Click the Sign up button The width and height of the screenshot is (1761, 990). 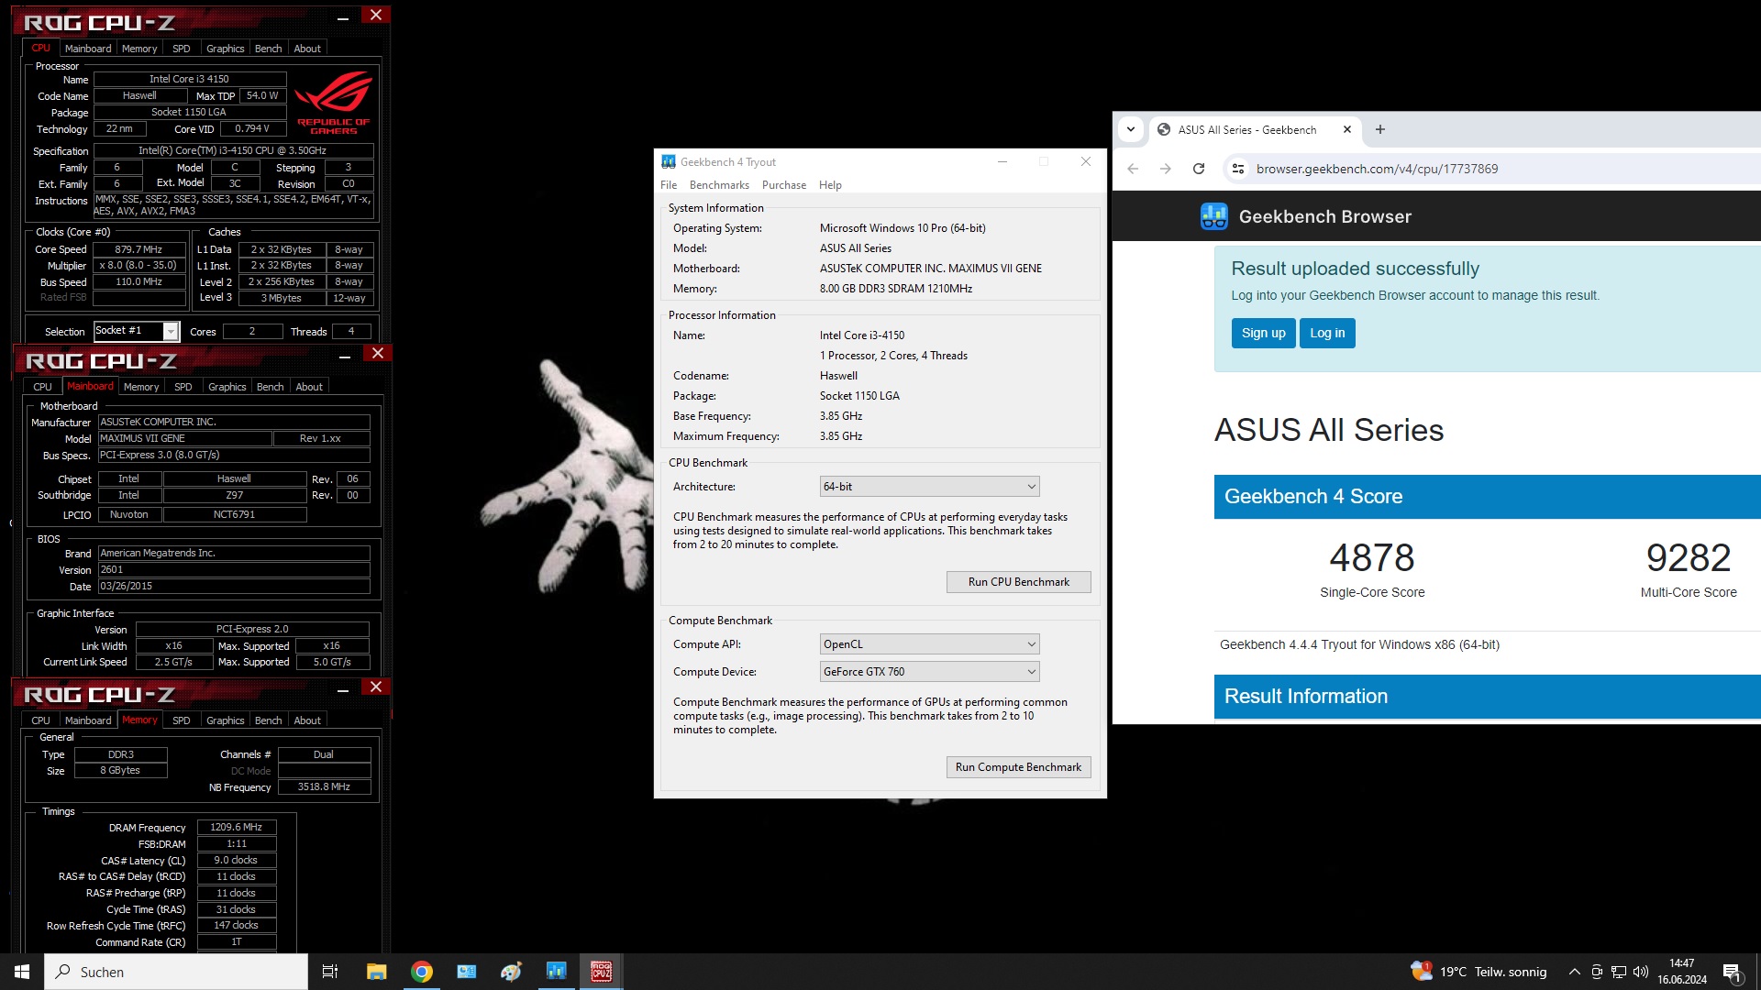point(1263,333)
